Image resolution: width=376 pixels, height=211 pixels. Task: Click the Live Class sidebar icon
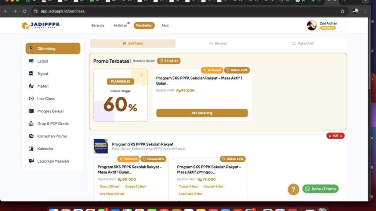click(x=31, y=98)
